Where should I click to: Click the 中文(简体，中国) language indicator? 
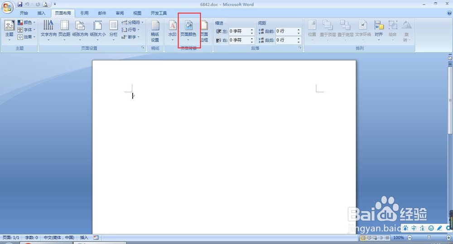[59, 237]
